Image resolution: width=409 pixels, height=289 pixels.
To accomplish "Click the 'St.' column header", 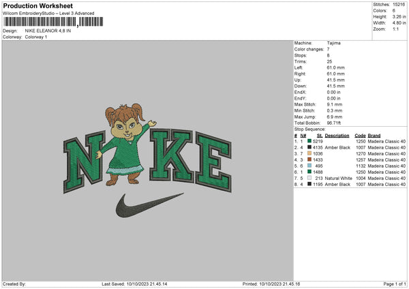I will click(320, 136).
